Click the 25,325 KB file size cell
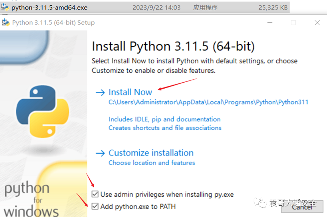Image resolution: width=327 pixels, height=217 pixels. (273, 8)
